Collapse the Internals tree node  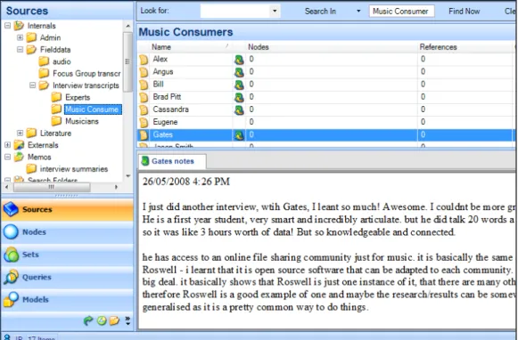click(x=8, y=26)
